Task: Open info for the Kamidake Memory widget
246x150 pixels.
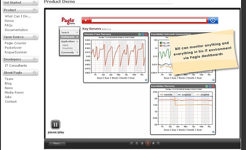Action: pos(210,86)
